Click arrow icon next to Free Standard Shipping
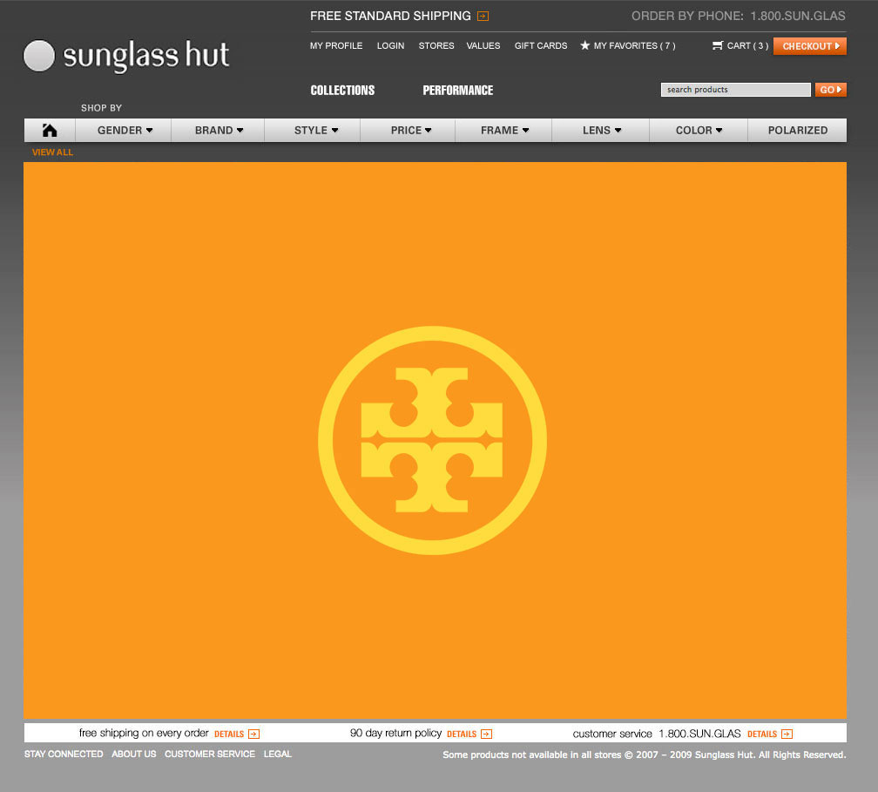878x792 pixels. (483, 17)
